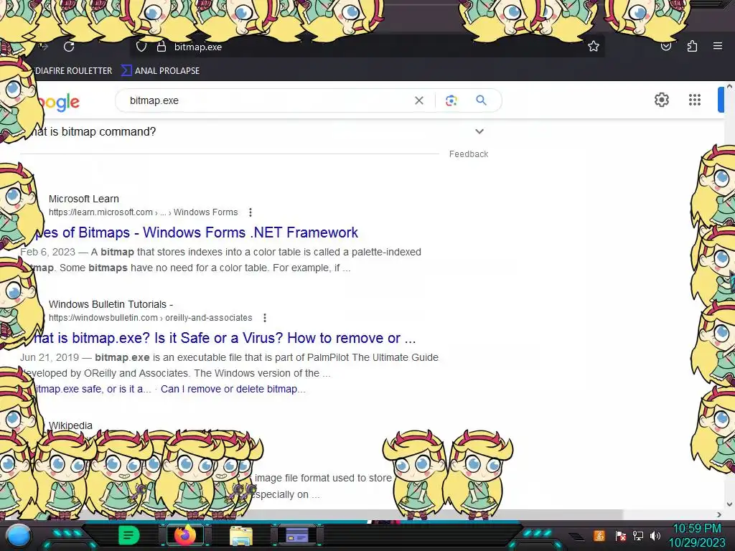735x551 pixels.
Task: Switch to Firefox on the taskbar
Action: [x=185, y=535]
